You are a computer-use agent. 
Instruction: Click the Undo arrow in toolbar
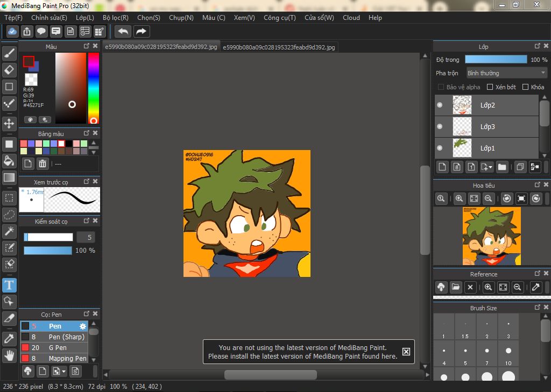tap(123, 32)
